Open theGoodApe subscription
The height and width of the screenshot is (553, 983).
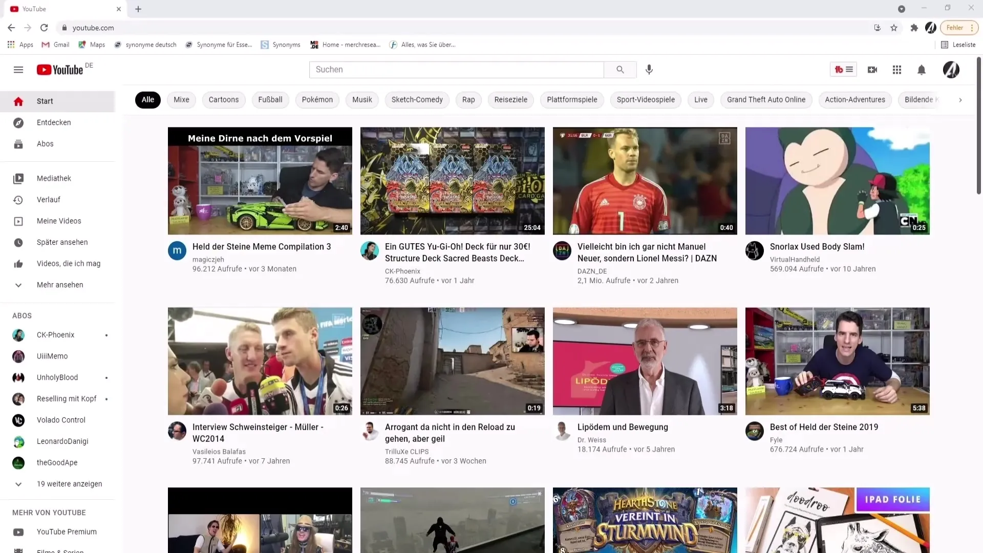pyautogui.click(x=57, y=463)
